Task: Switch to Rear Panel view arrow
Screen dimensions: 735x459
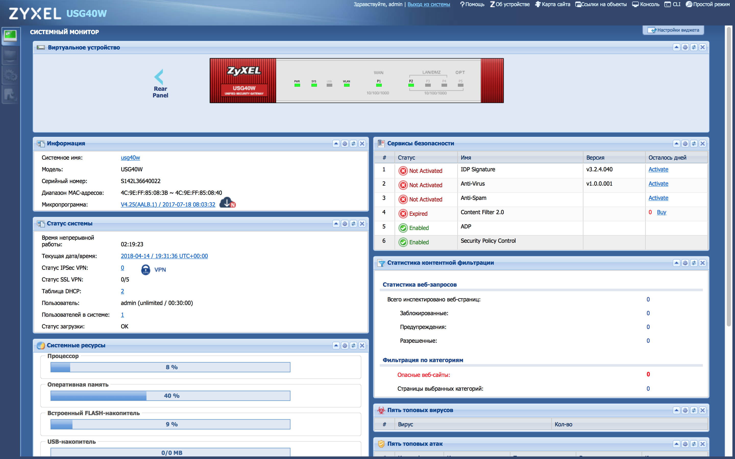Action: click(x=159, y=77)
